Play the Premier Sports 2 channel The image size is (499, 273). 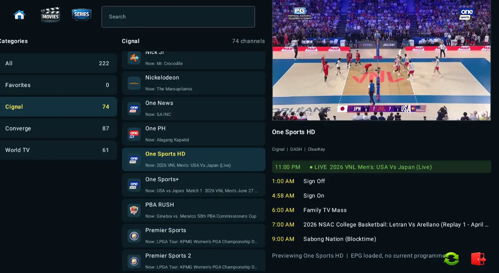194,261
